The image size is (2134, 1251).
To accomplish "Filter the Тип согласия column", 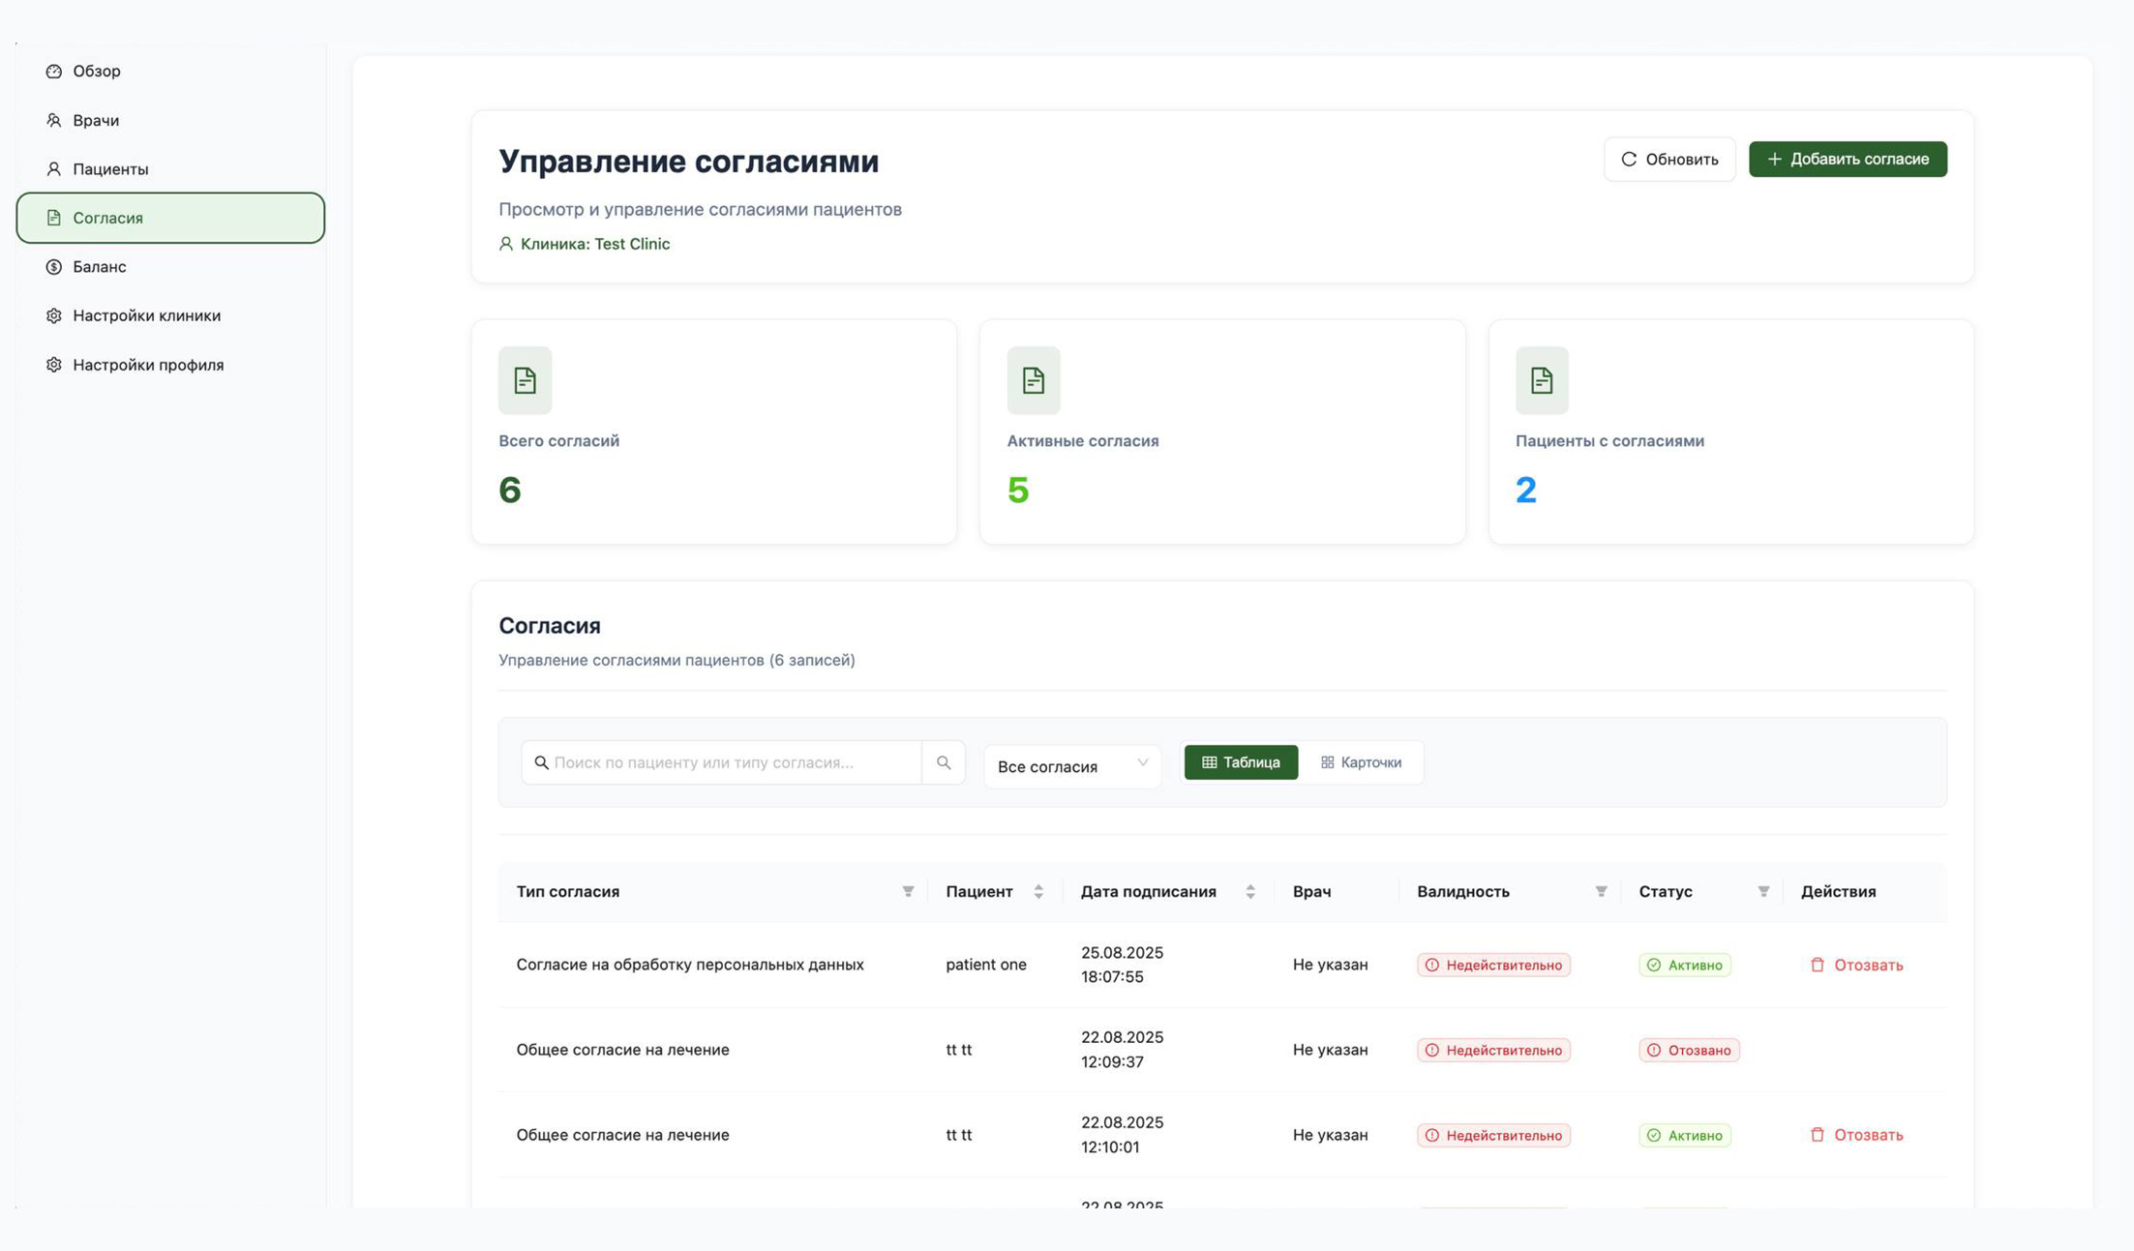I will [908, 891].
